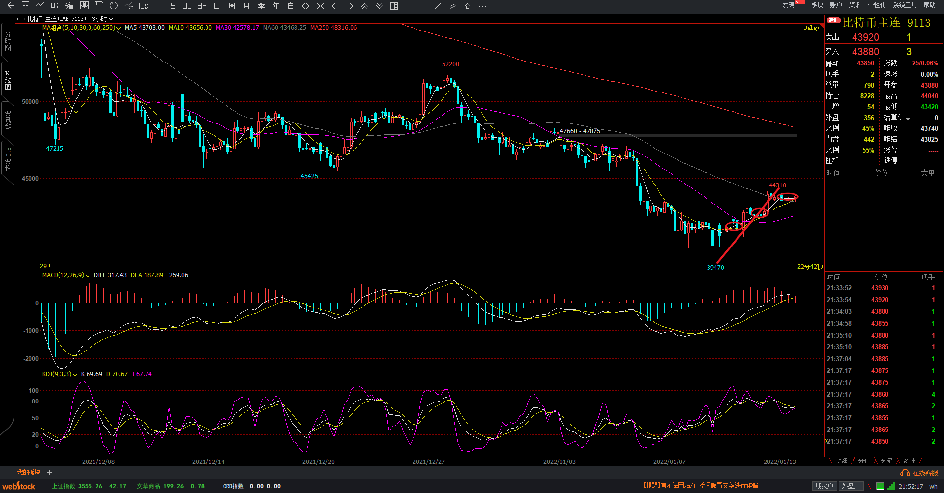Click the 期货户 account button
The width and height of the screenshot is (944, 493).
824,486
